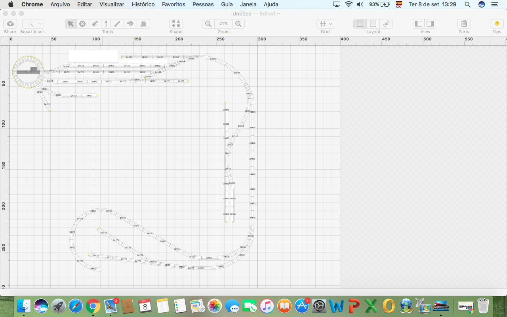The image size is (507, 317).
Task: Open the train layout app in Dock
Action: click(441, 306)
